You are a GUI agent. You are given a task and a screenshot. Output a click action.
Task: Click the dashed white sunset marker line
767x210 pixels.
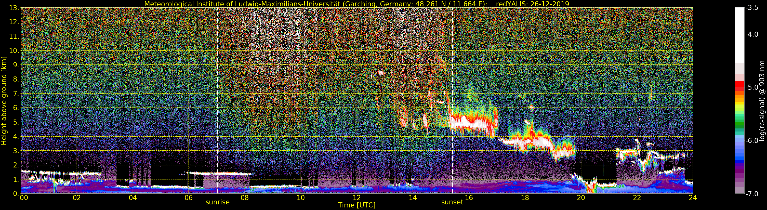453,101
